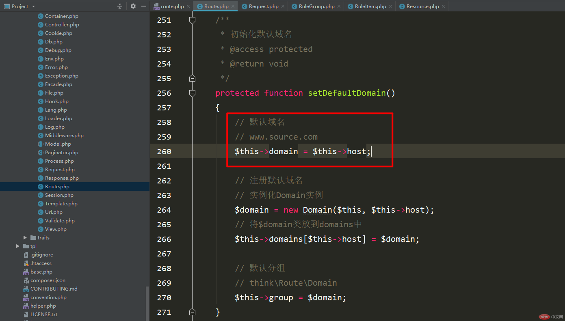Click the CONTRIBUTING.md file icon
565x321 pixels.
[x=26, y=289]
